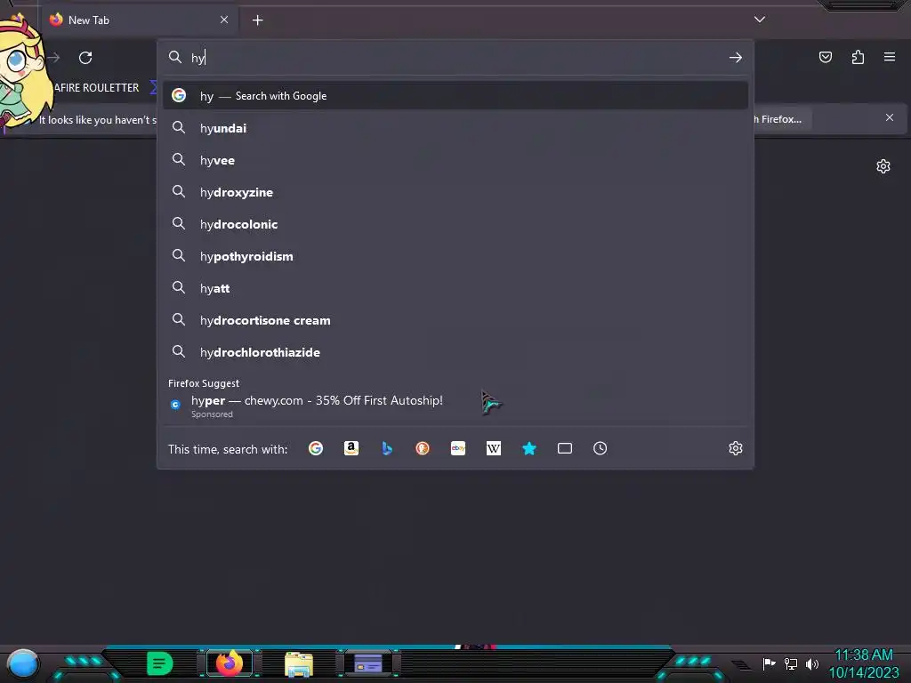
Task: Open Action Center flag tray icon
Action: [x=769, y=663]
